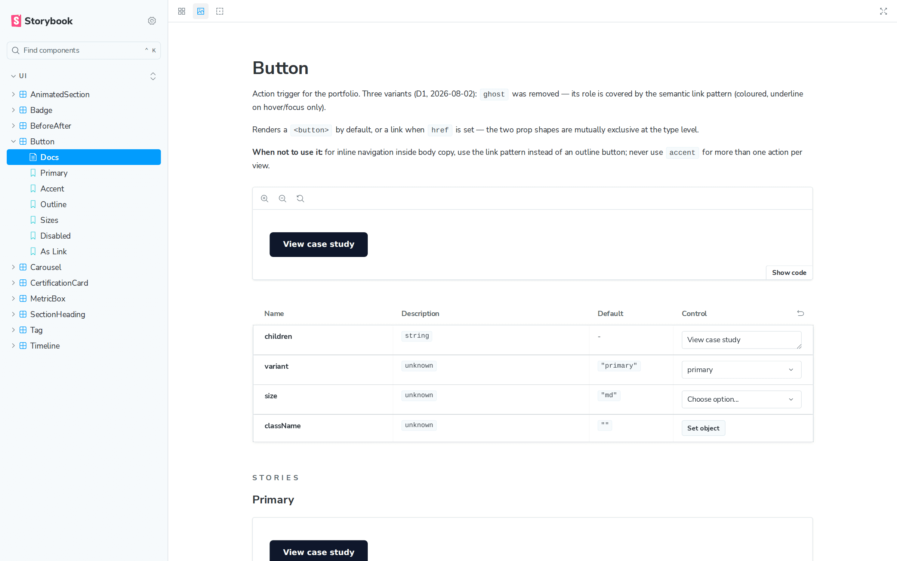The height and width of the screenshot is (561, 897).
Task: Expand CertificationCard component
Action: (13, 283)
